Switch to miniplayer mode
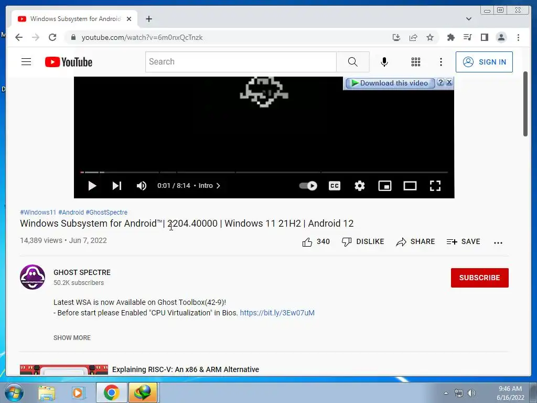 [x=385, y=186]
